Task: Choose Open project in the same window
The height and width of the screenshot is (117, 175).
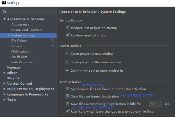Action: 67,62
